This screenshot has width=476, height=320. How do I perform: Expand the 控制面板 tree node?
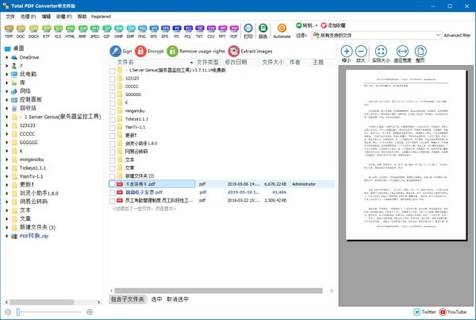6,100
